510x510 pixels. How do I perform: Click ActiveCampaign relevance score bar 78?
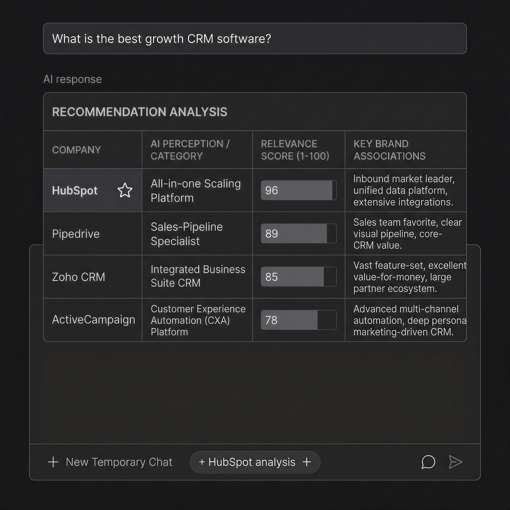coord(299,320)
